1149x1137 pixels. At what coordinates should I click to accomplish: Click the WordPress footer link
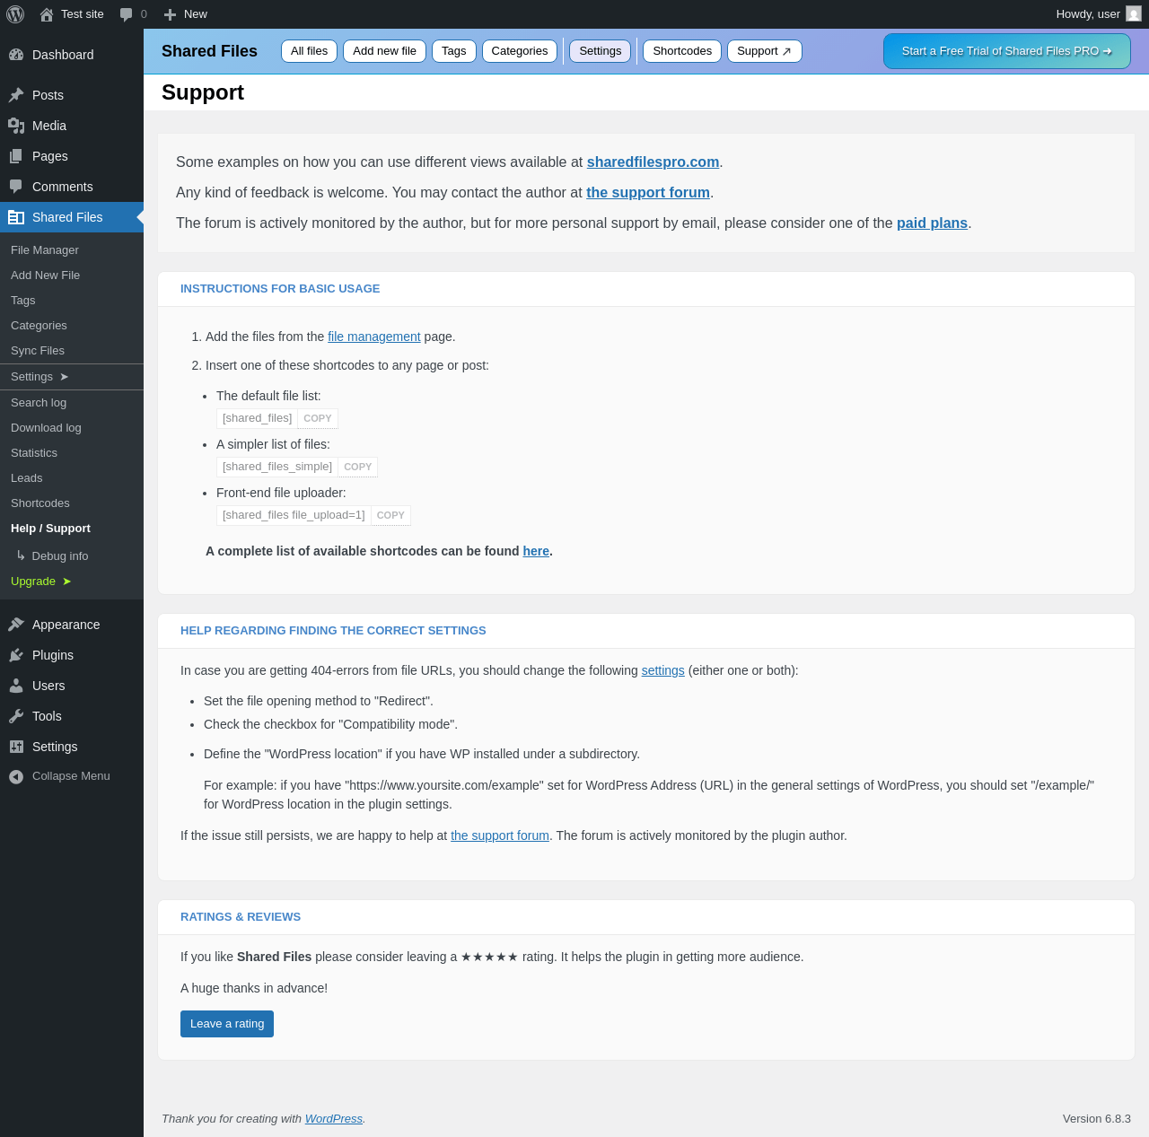pos(334,1118)
